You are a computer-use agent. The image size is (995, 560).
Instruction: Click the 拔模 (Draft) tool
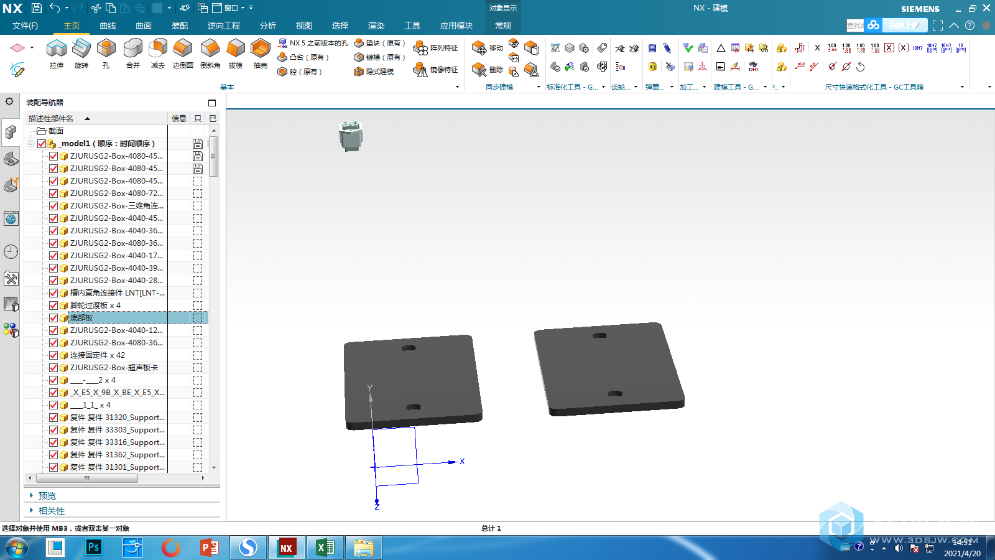(x=236, y=53)
